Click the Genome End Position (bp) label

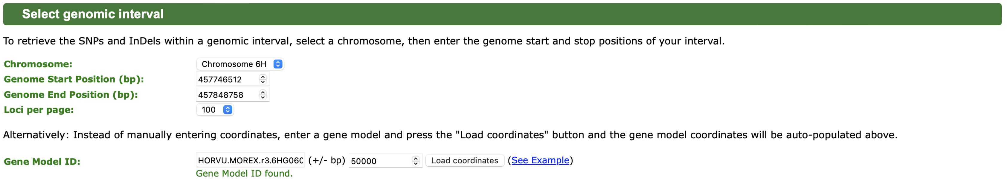point(71,95)
